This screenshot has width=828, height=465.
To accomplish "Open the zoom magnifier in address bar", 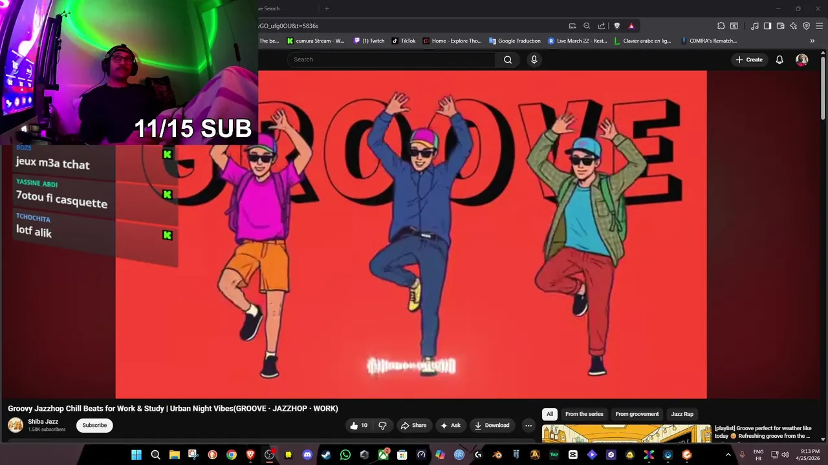I will coord(587,26).
